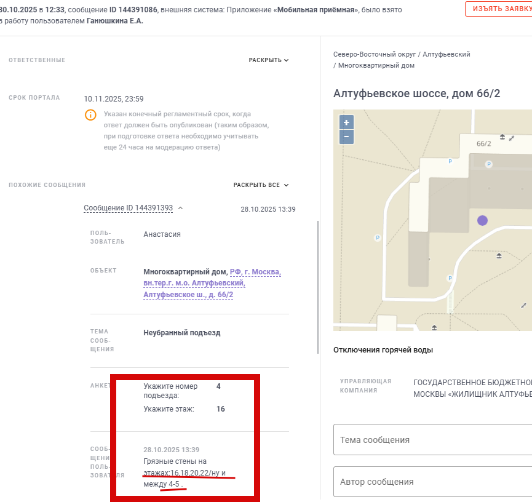Click the user name Анастасия
Viewport: 532px width, 502px height.
pos(162,234)
